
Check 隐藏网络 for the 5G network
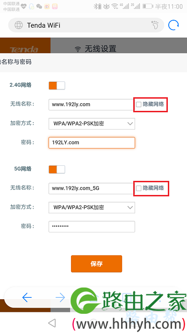[139, 188]
